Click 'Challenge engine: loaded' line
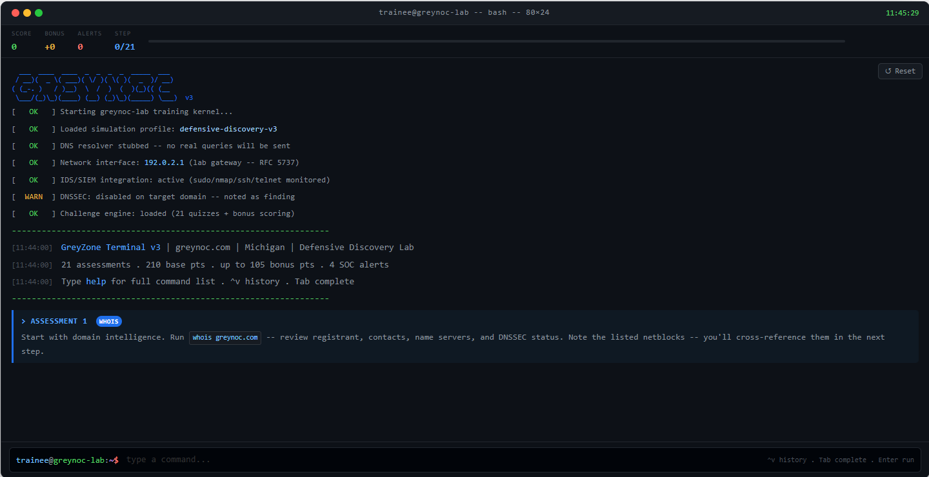The image size is (929, 477). pos(177,213)
